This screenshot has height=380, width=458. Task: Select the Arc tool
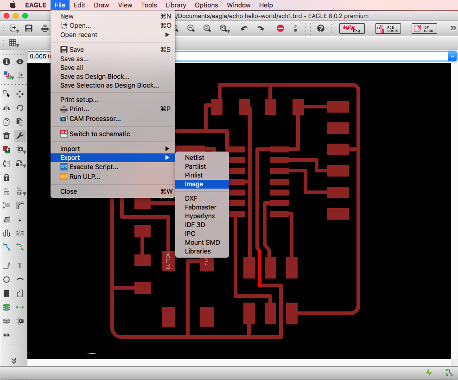20,279
